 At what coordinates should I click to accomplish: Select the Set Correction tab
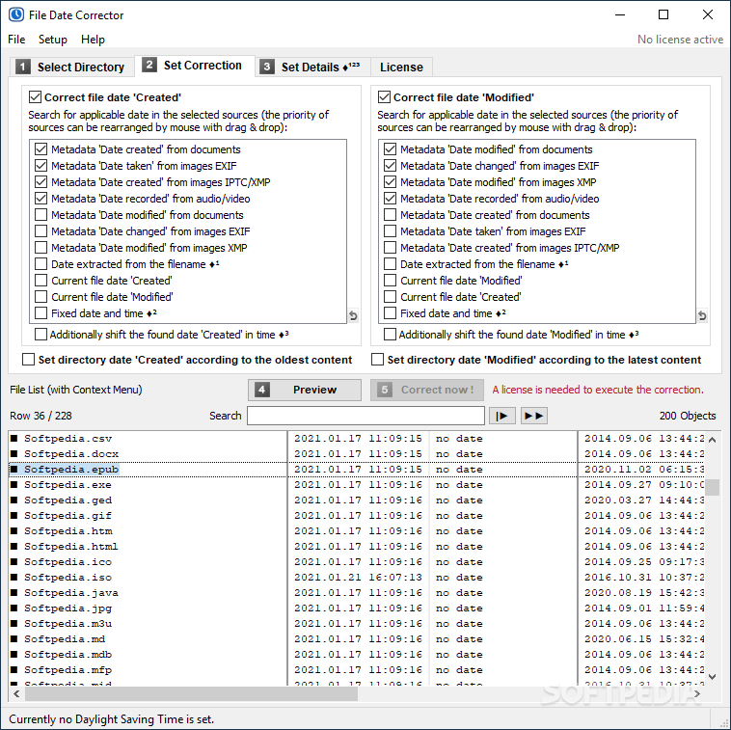pos(195,66)
